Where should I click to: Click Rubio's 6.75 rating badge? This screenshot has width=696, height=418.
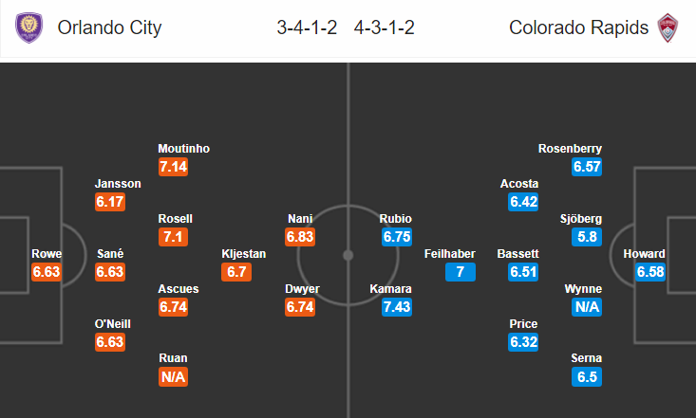(397, 237)
